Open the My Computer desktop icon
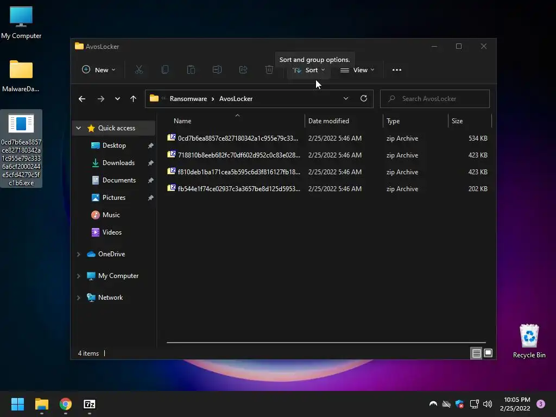The height and width of the screenshot is (417, 556). pos(21,22)
